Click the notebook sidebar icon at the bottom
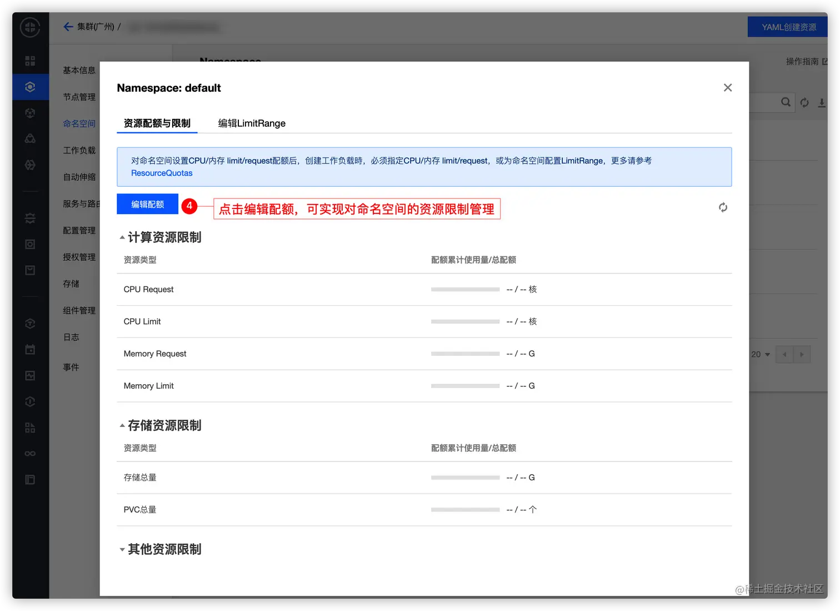Viewport: 840px width, 611px height. pyautogui.click(x=30, y=479)
